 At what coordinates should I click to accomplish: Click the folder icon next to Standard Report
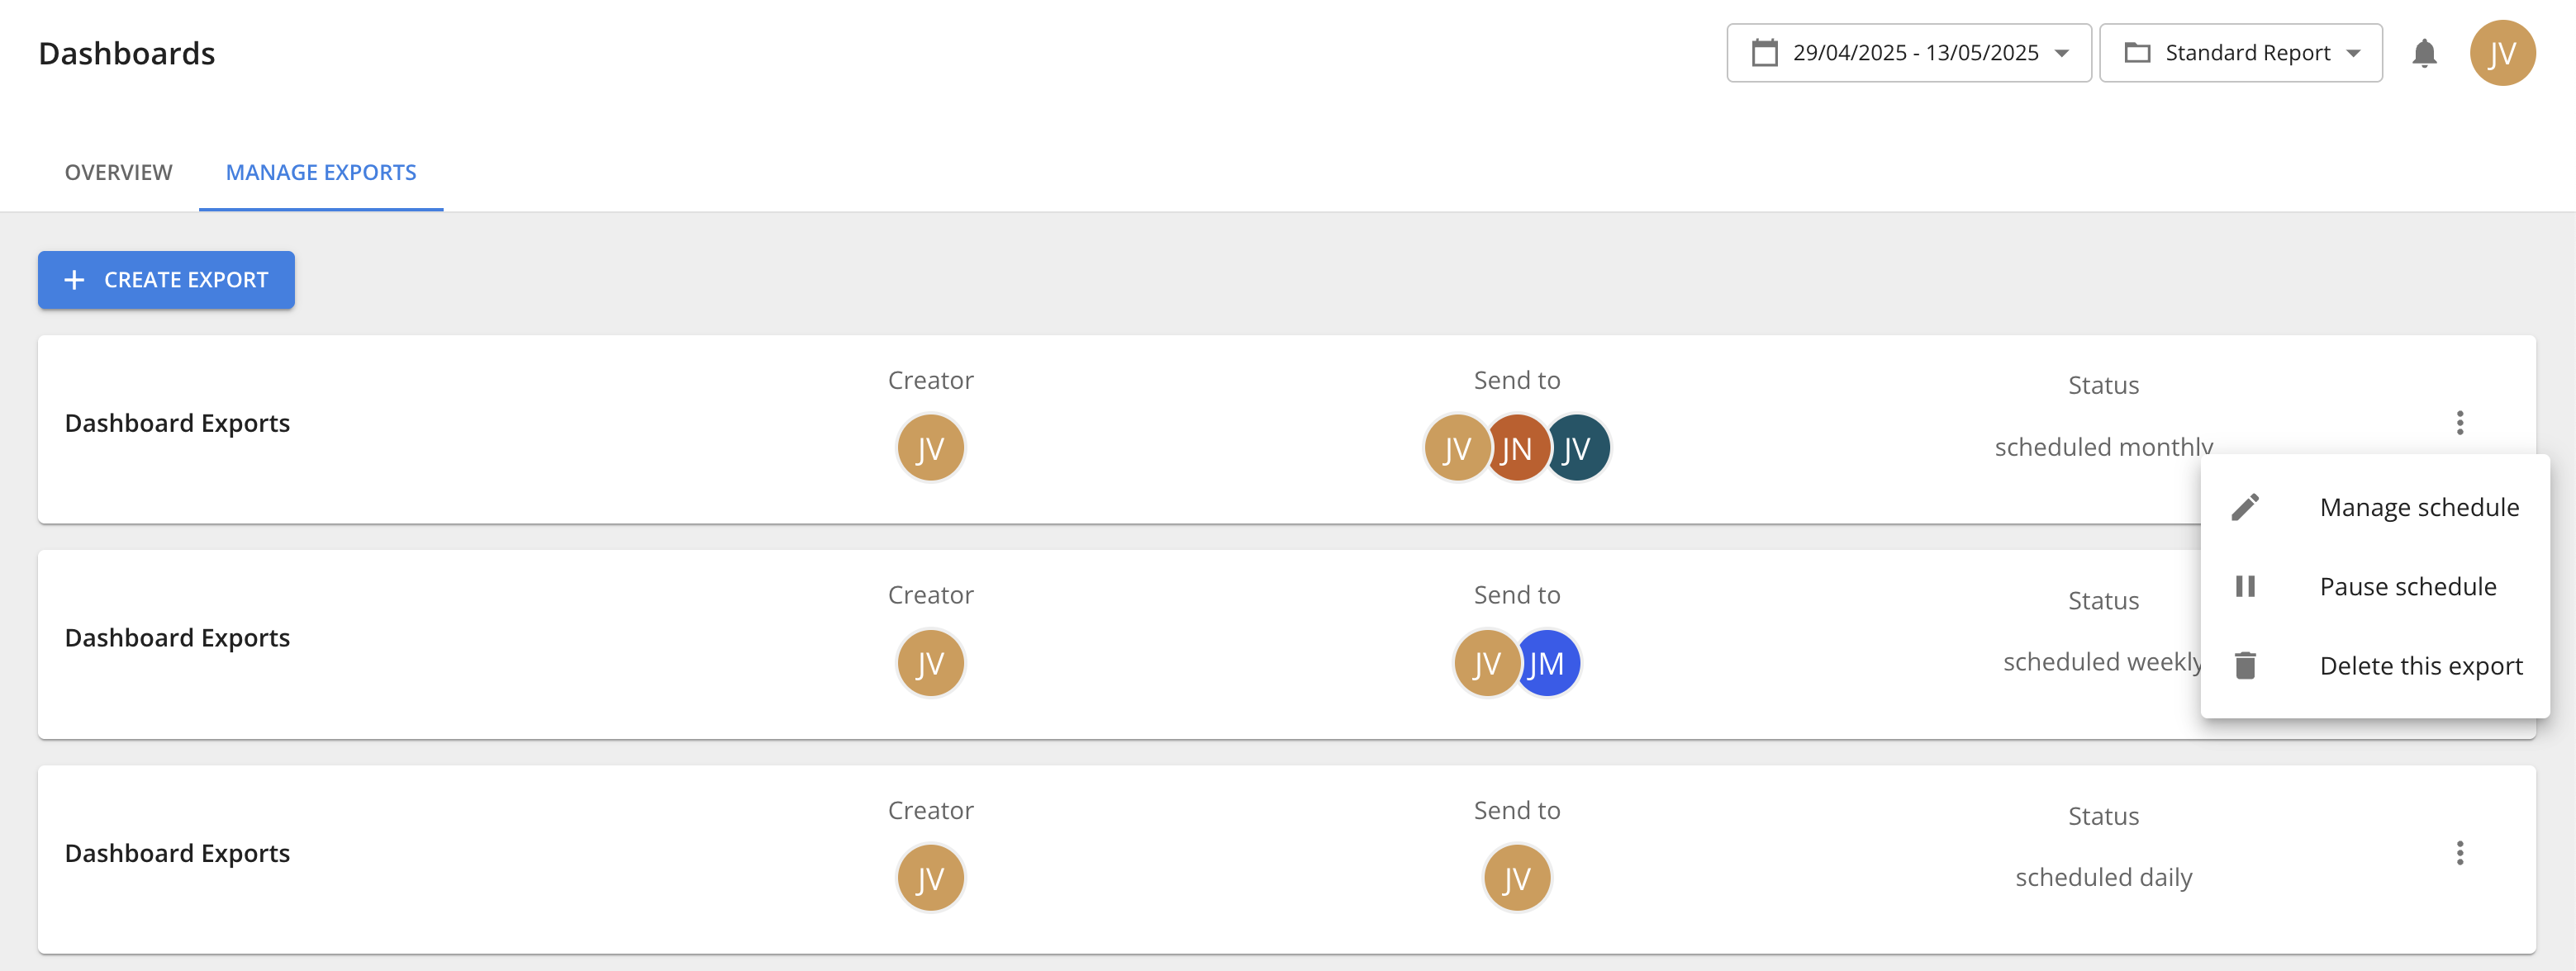2140,53
